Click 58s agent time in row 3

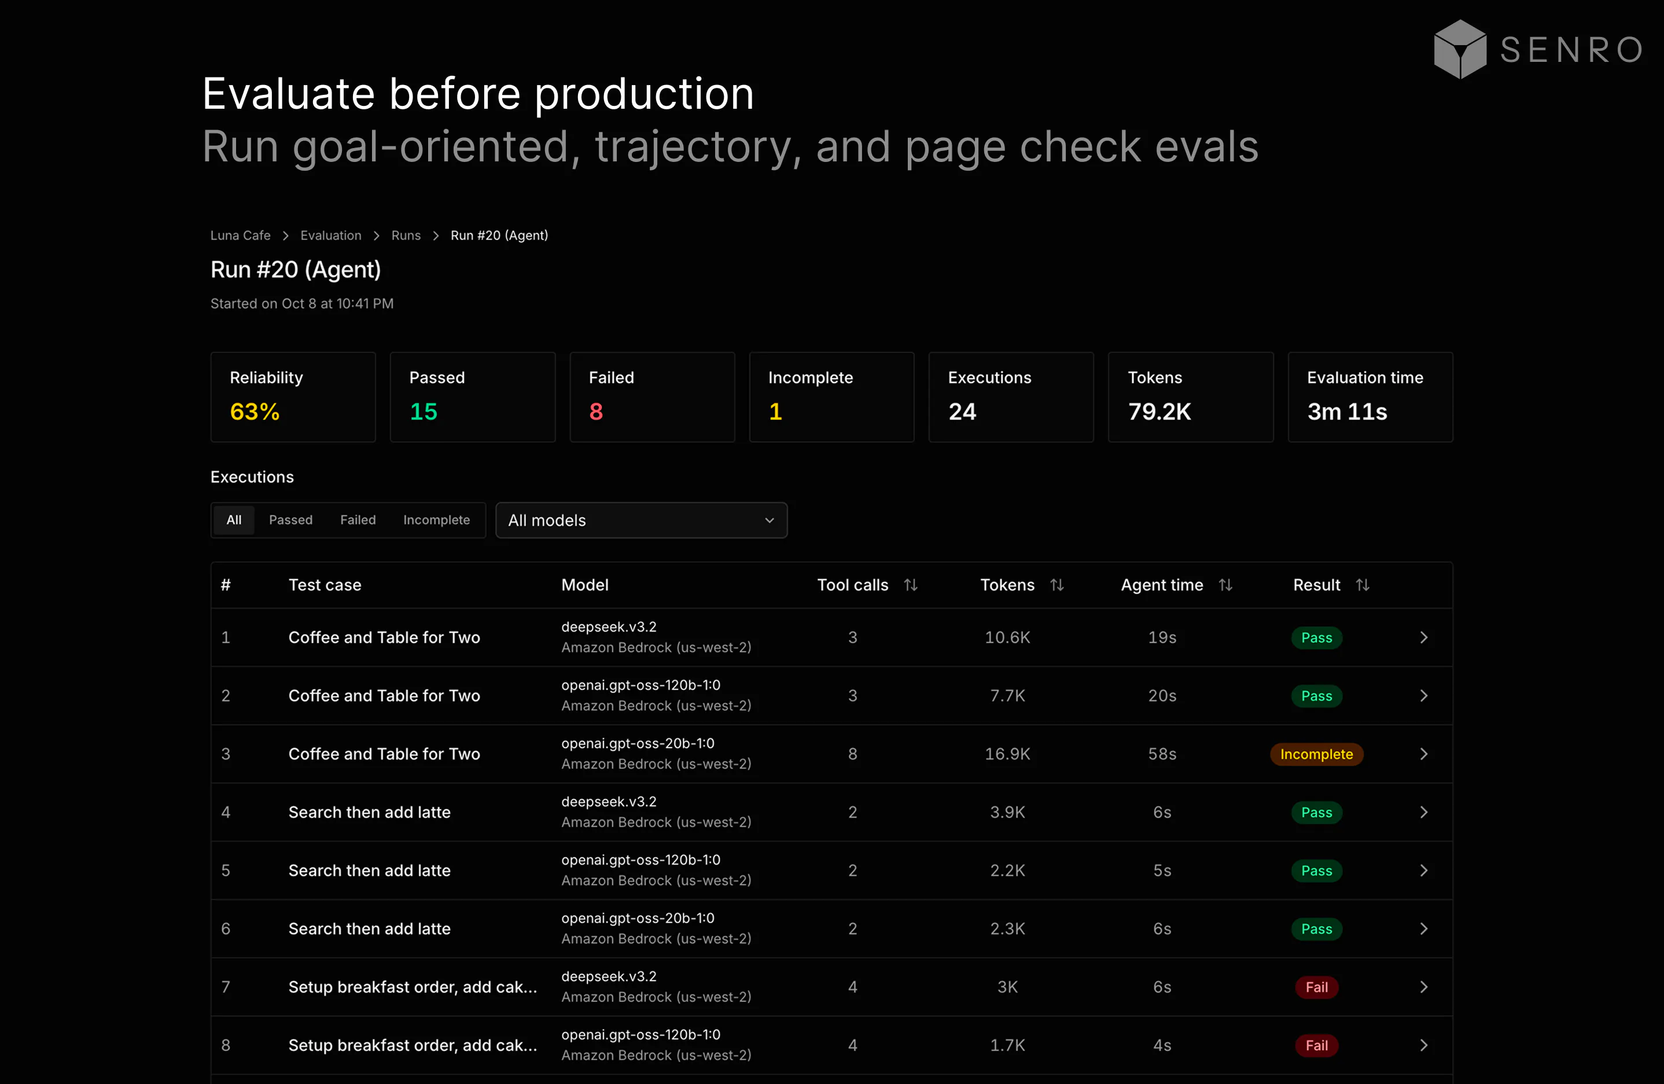pyautogui.click(x=1162, y=754)
